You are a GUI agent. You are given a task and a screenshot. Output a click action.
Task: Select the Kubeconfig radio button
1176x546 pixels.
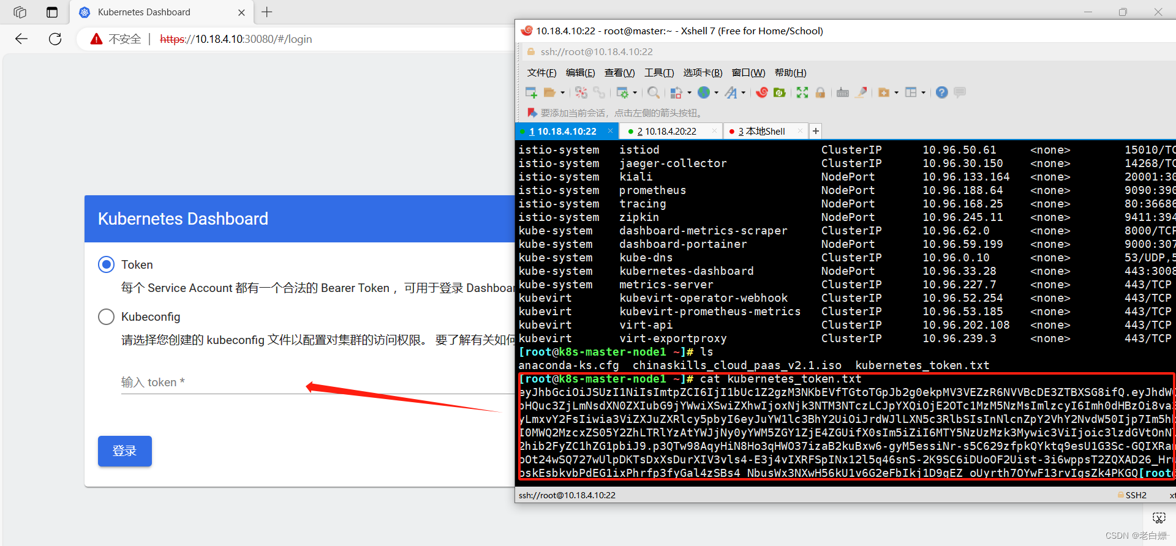pos(107,316)
